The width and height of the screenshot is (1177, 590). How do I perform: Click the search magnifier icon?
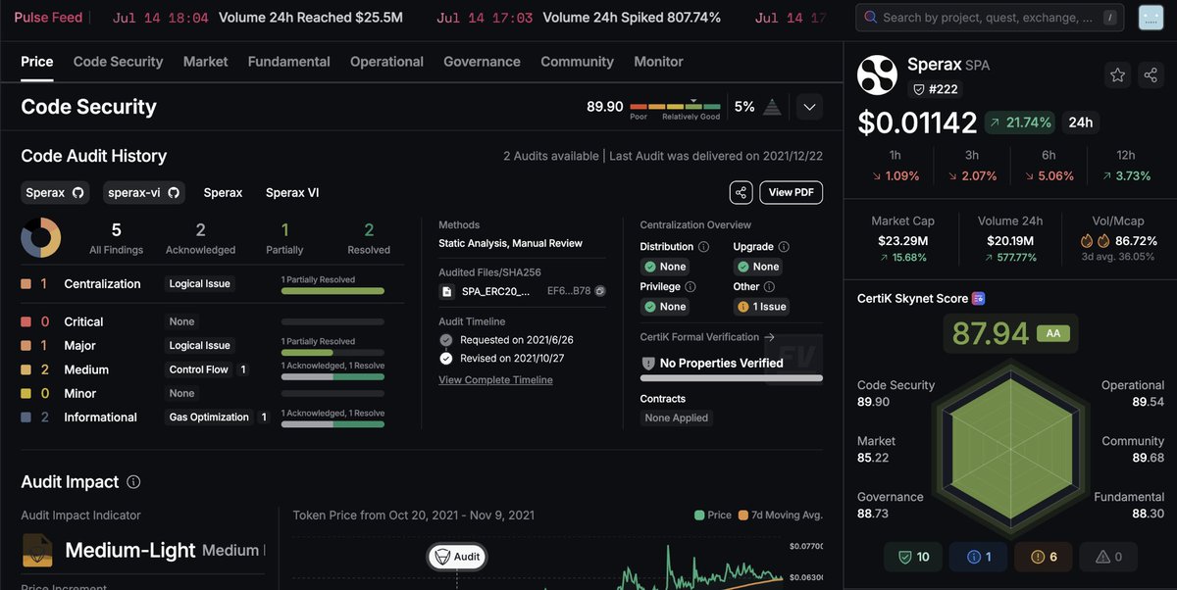pyautogui.click(x=870, y=18)
